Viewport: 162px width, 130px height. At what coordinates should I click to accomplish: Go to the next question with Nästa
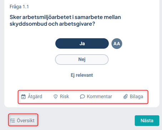147,121
